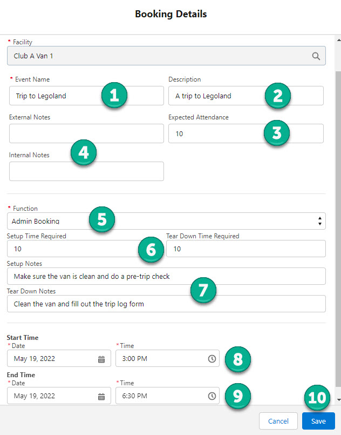
Task: Open the End Time clock icon
Action: 212,396
